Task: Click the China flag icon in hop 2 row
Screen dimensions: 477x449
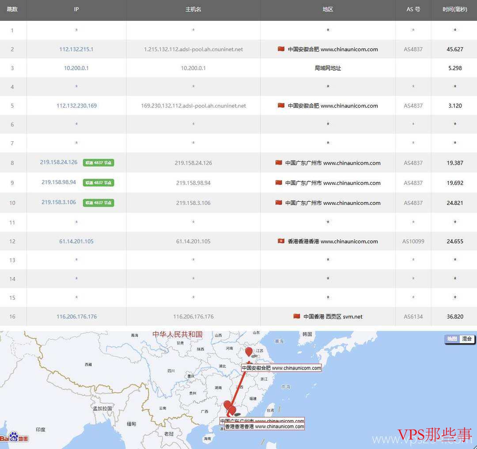Action: (281, 49)
